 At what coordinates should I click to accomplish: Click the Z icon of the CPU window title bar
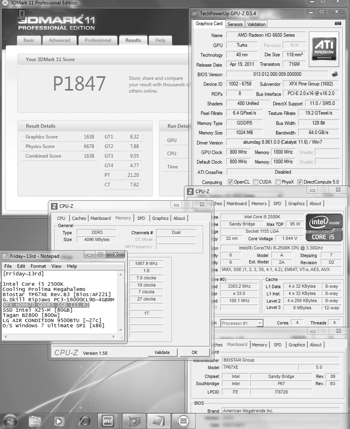click(x=190, y=192)
